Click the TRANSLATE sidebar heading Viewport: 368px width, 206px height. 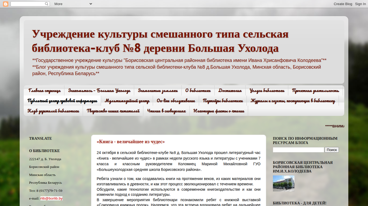40,139
